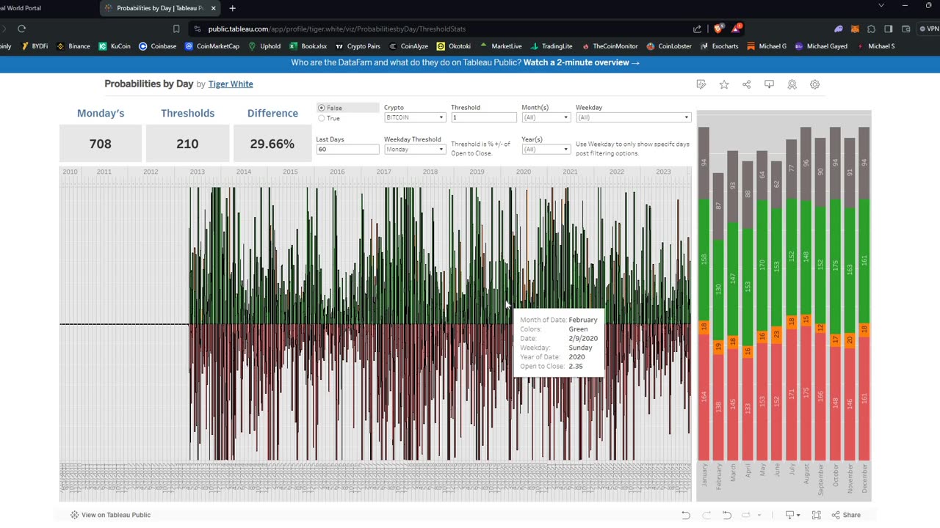Viewport: 940px width, 528px height.
Task: Open the Weekday filter dropdown
Action: pyautogui.click(x=633, y=117)
